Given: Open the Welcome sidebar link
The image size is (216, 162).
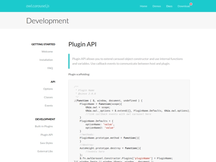Looking at the screenshot, I should coord(47,52).
